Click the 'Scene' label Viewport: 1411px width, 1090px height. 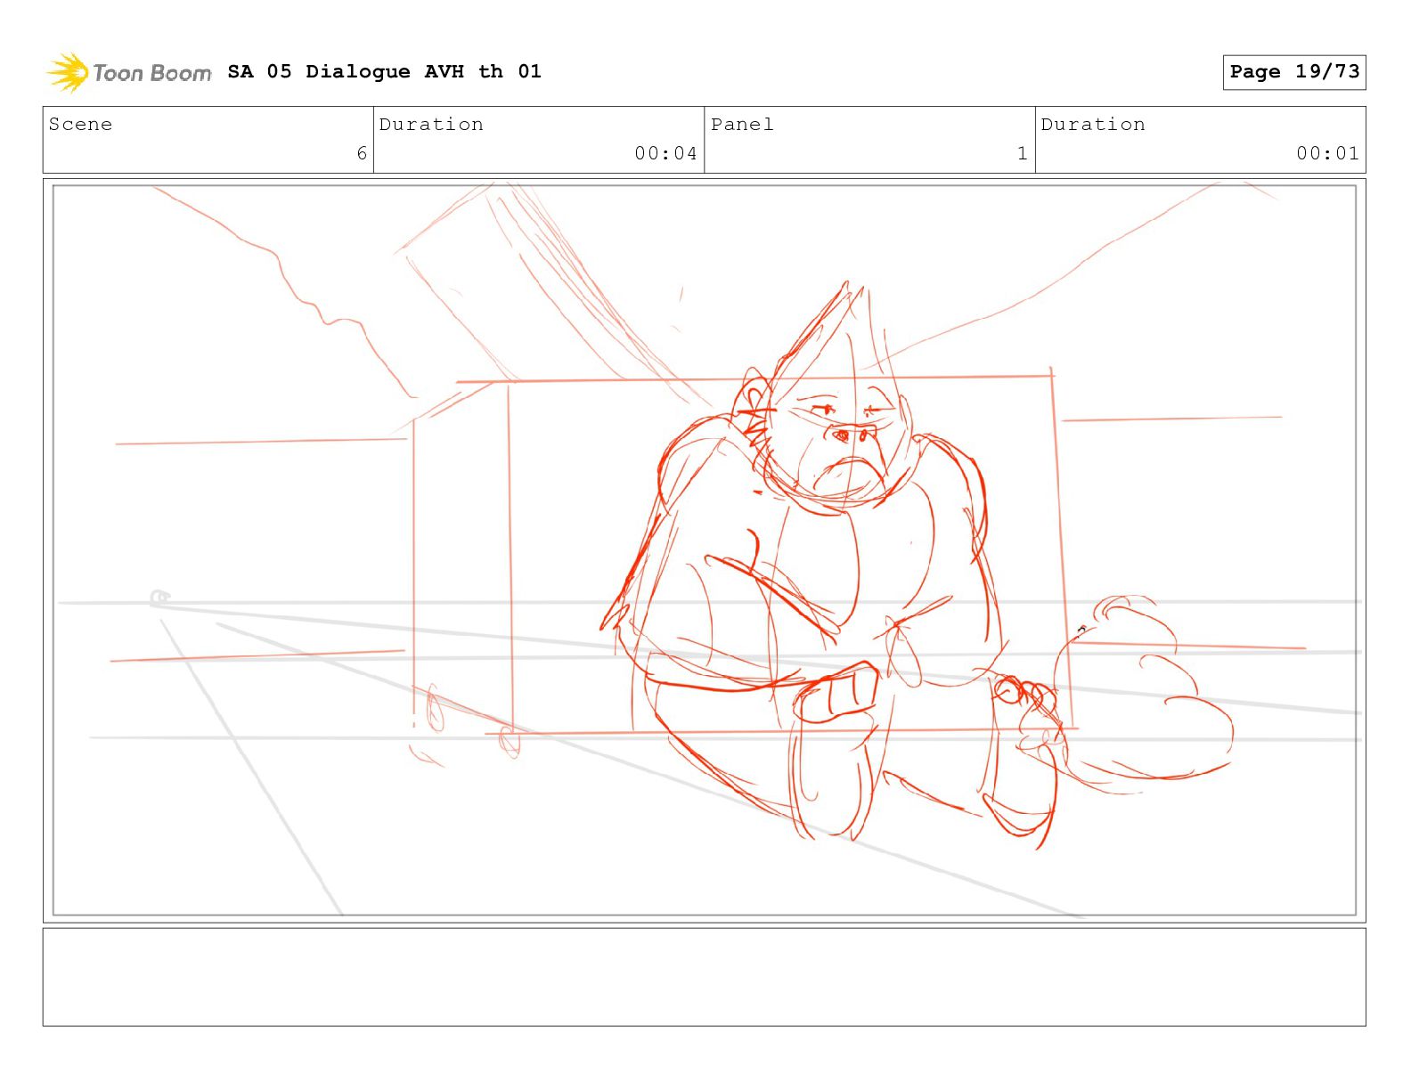[x=80, y=125]
